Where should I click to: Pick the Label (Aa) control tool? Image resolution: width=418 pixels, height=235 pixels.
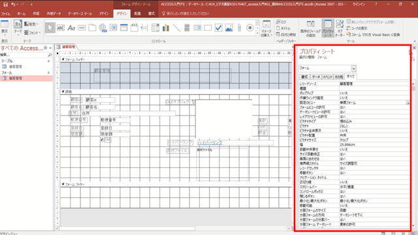click(x=71, y=27)
